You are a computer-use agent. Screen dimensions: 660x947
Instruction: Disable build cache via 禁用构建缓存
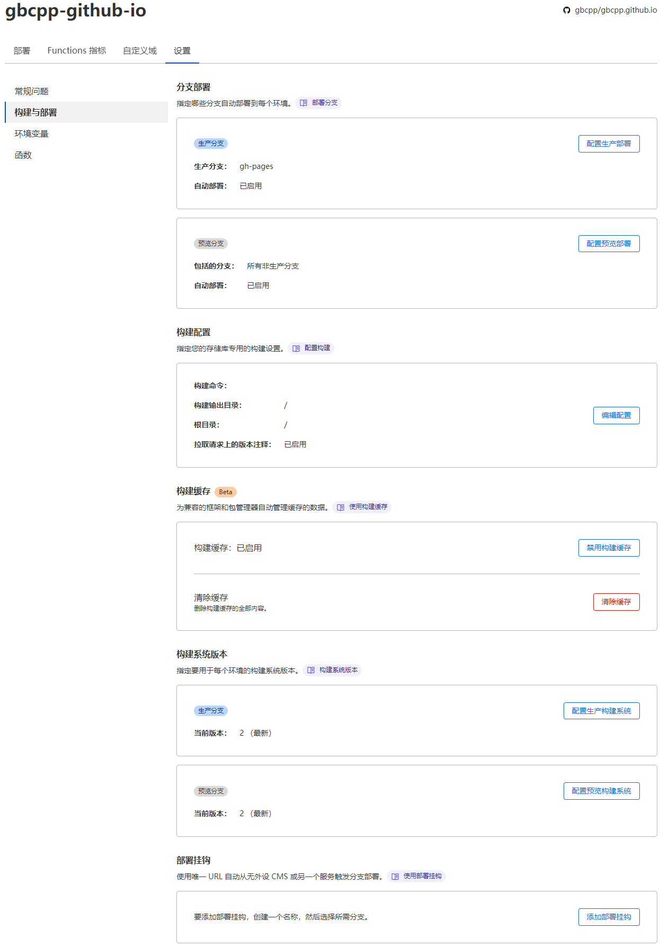coord(609,548)
